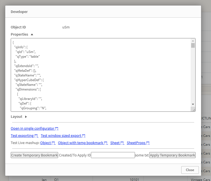Viewport: 211px width, 181px height.
Task: Click new-window icon after window sized export
Action: click(84, 136)
